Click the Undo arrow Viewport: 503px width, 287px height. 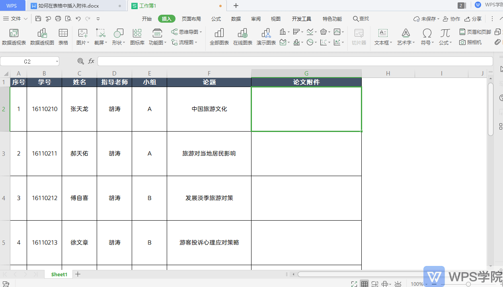78,19
